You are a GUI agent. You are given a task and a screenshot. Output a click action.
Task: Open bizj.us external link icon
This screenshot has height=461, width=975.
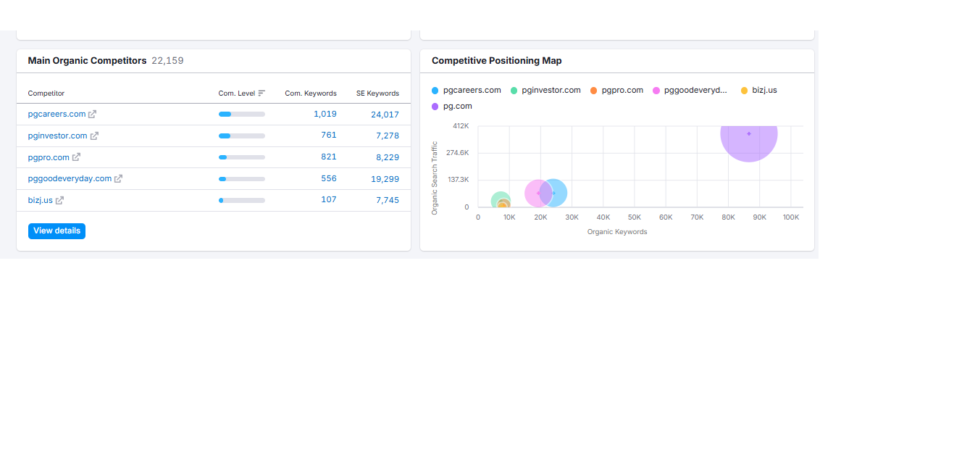(59, 200)
